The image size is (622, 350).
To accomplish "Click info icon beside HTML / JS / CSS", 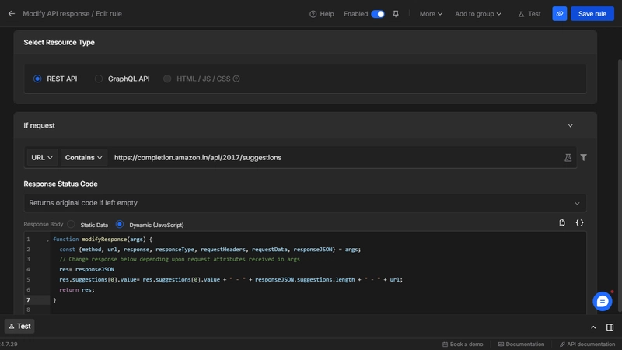I will tap(236, 79).
